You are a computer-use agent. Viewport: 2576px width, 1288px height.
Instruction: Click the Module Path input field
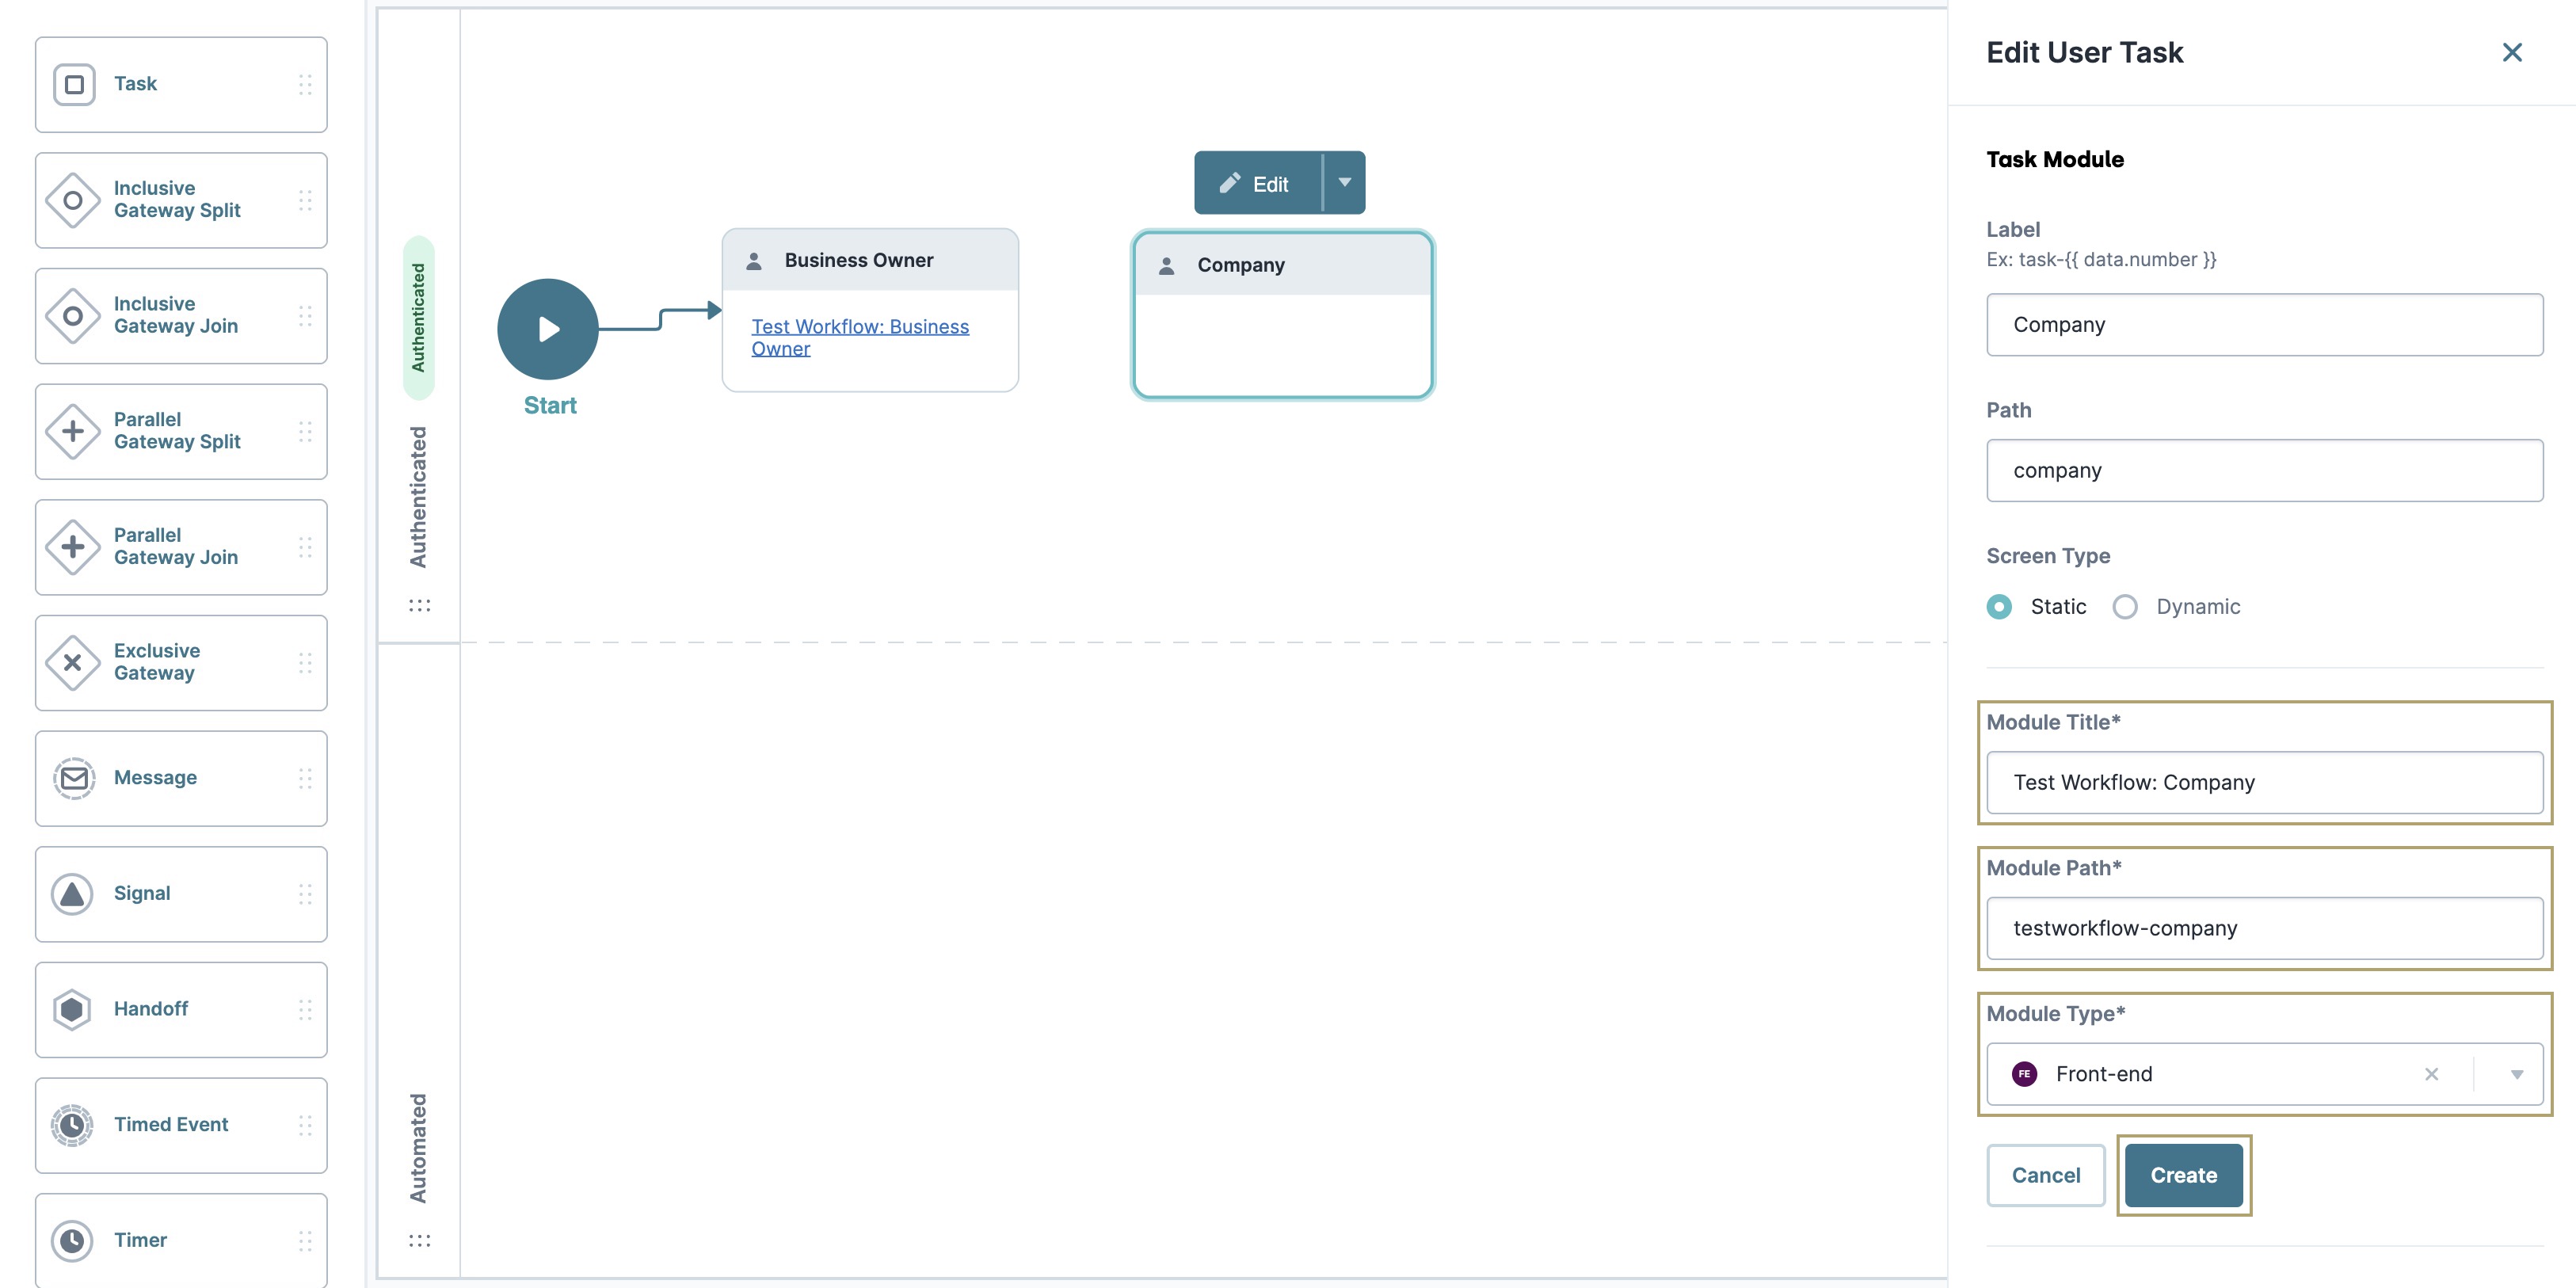point(2264,928)
